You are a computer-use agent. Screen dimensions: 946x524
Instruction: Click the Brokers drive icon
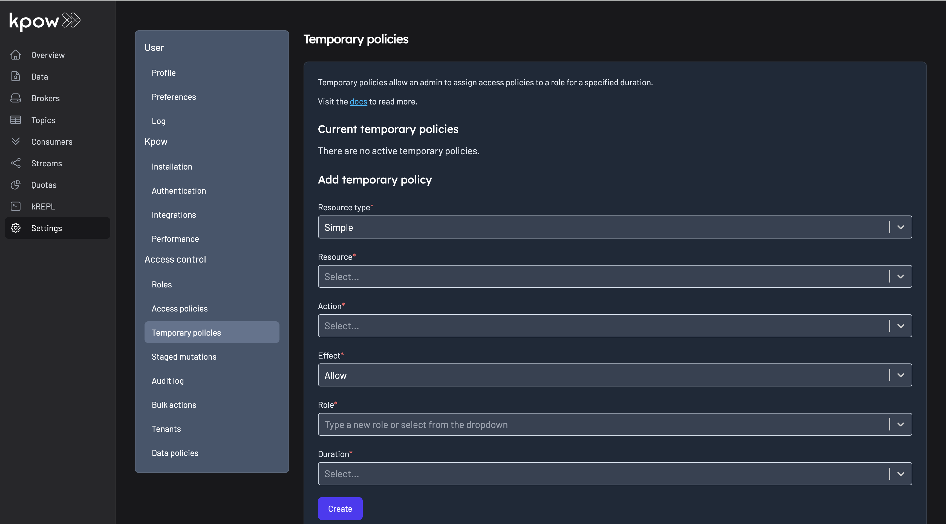15,98
